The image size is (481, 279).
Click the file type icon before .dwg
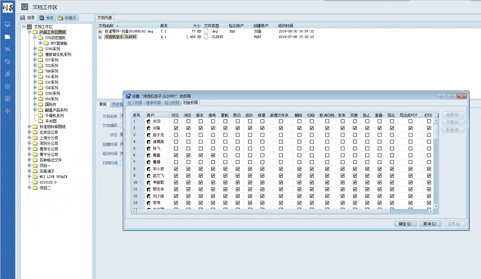(206, 31)
